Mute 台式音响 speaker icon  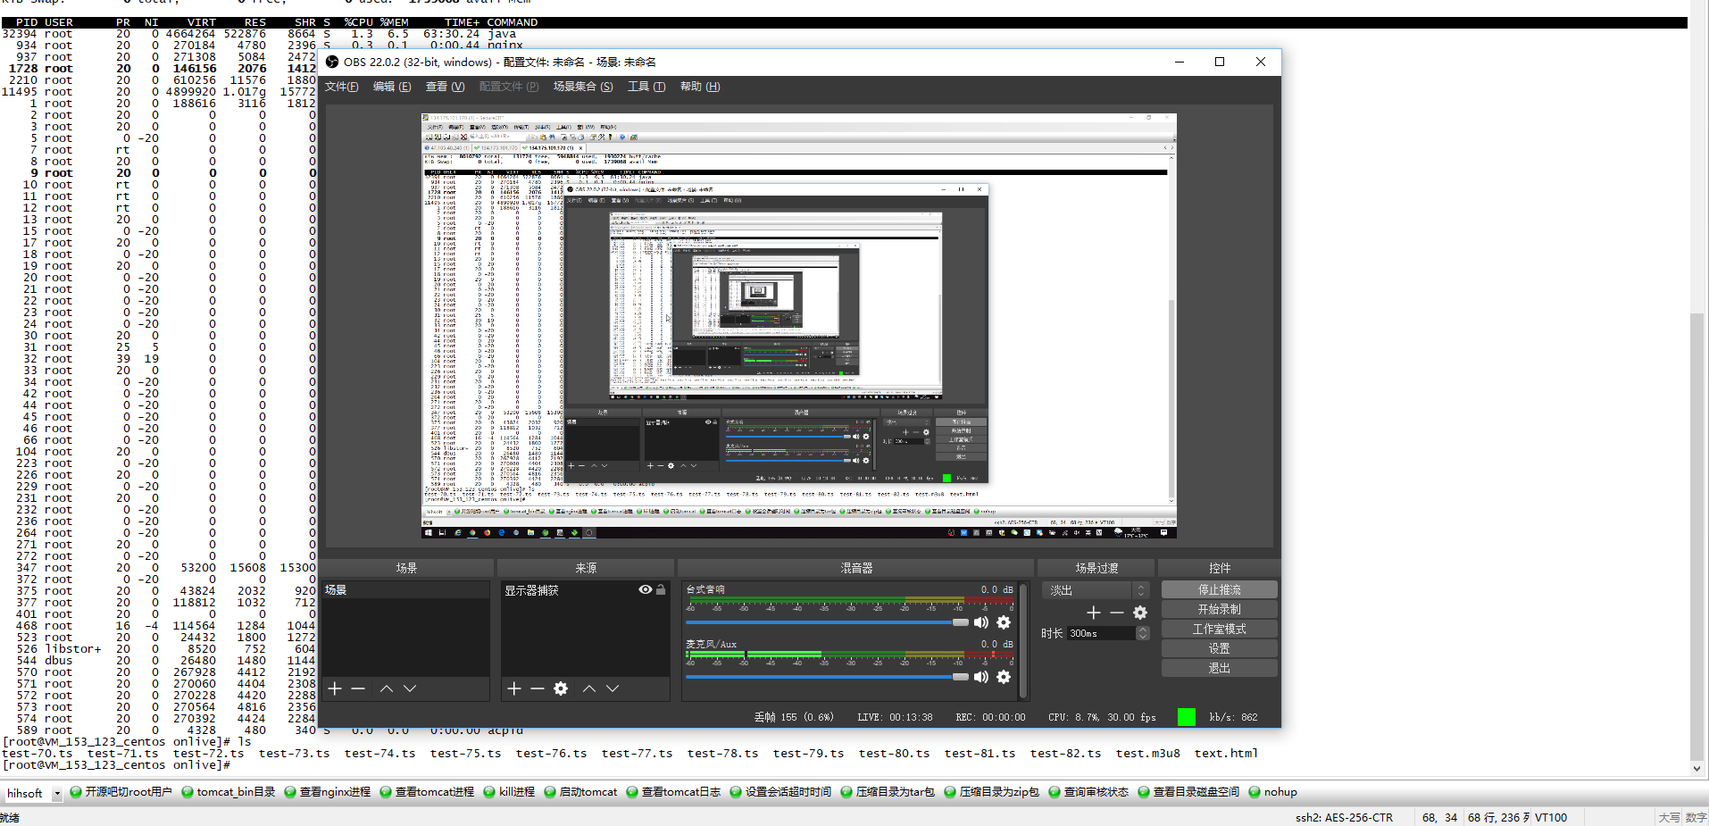click(980, 622)
